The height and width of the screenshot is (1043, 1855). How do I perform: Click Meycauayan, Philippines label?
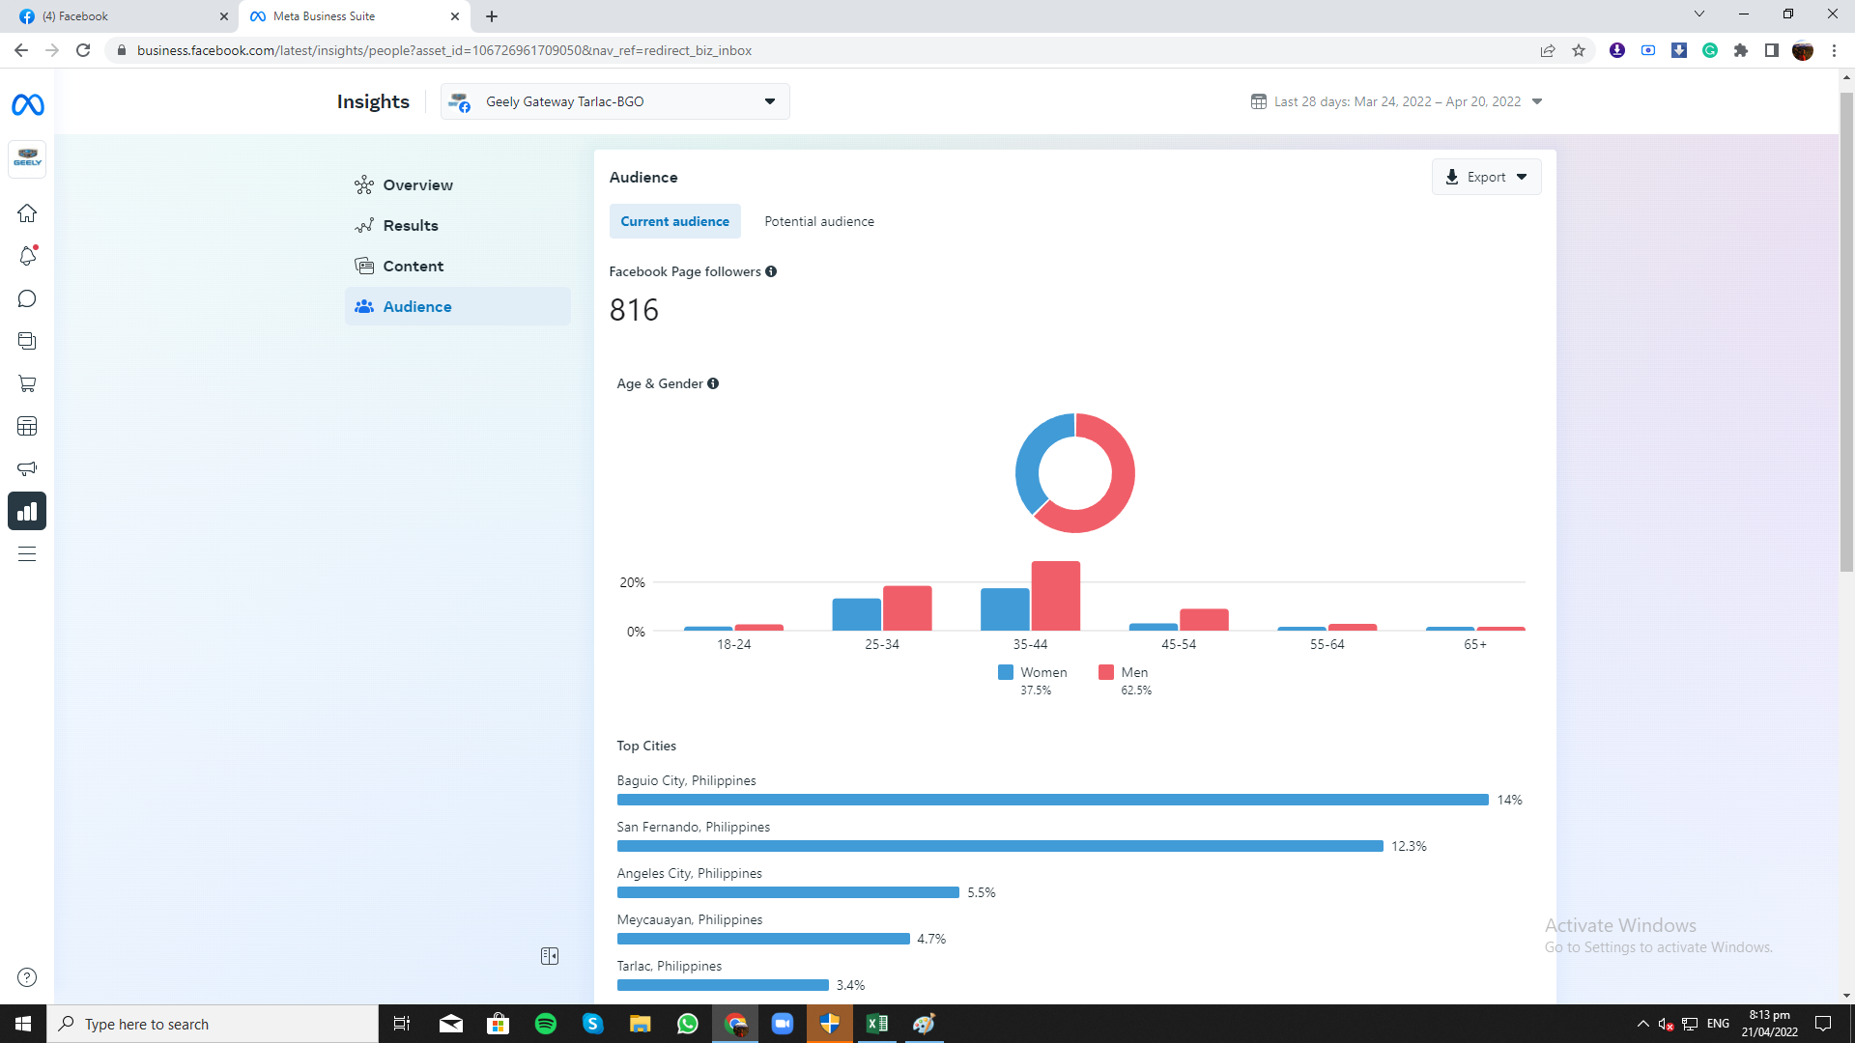[690, 919]
